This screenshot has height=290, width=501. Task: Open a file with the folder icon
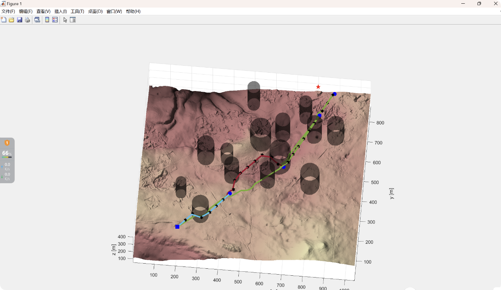pos(11,20)
